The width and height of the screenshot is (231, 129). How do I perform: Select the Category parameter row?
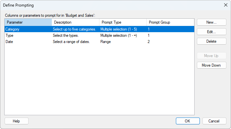tap(99, 29)
